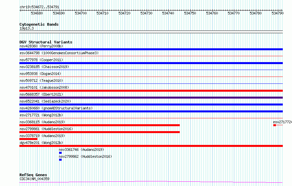Open variant label dgv478e201 (Wong2012b)

point(41,143)
